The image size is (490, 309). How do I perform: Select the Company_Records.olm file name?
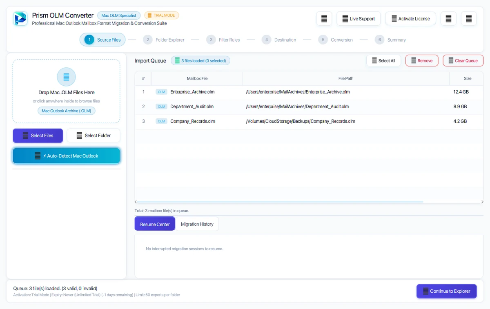click(193, 121)
